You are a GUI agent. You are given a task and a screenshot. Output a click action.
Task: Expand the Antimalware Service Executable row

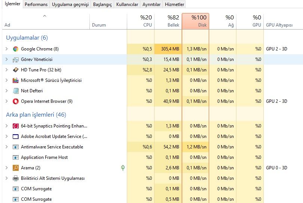click(7, 147)
